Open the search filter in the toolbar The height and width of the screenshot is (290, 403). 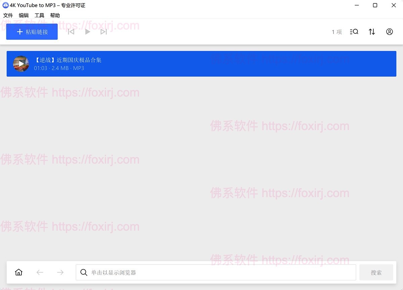(x=354, y=32)
